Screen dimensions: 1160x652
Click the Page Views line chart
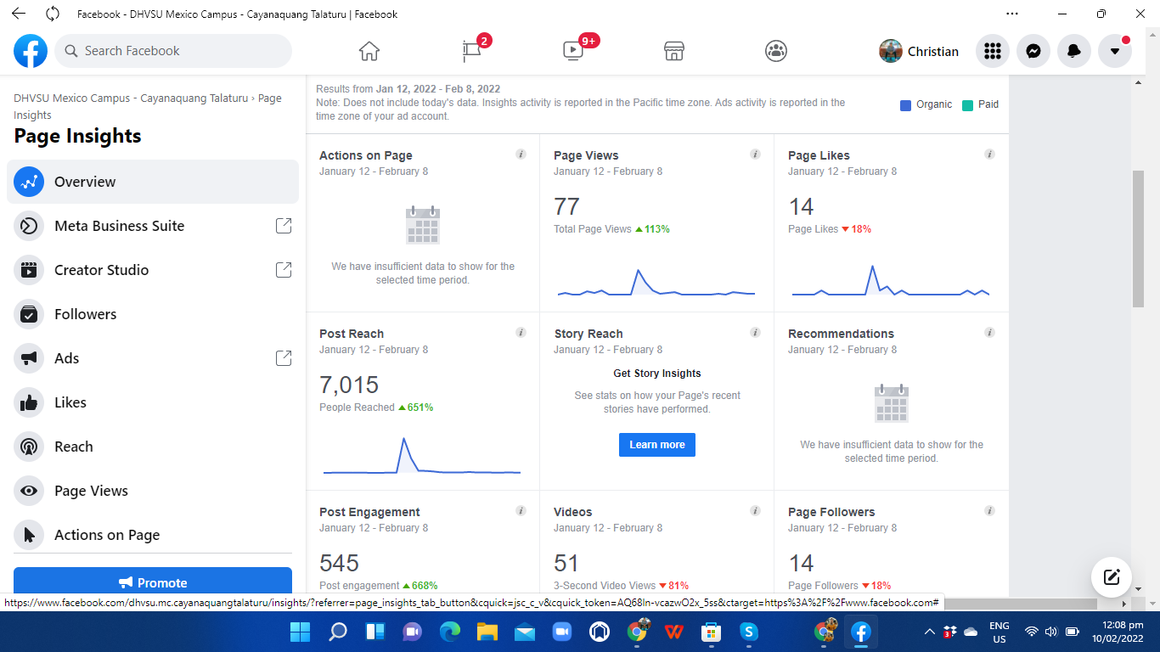(656, 284)
